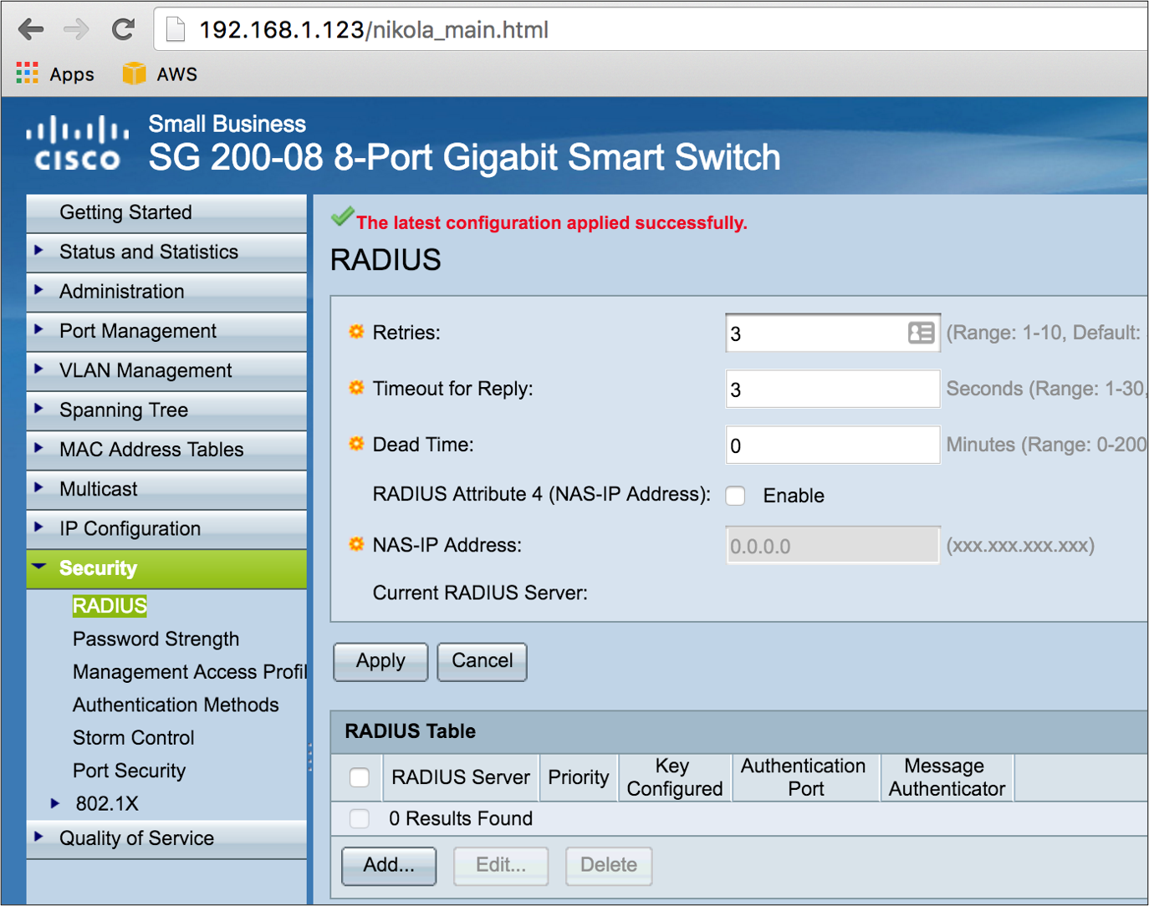The height and width of the screenshot is (906, 1149).
Task: Click the browser back arrow
Action: (x=31, y=30)
